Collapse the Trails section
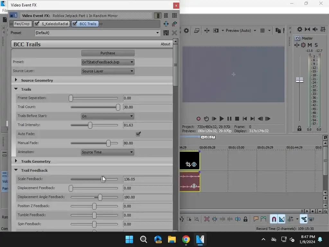Image resolution: width=329 pixels, height=247 pixels. pyautogui.click(x=16, y=89)
